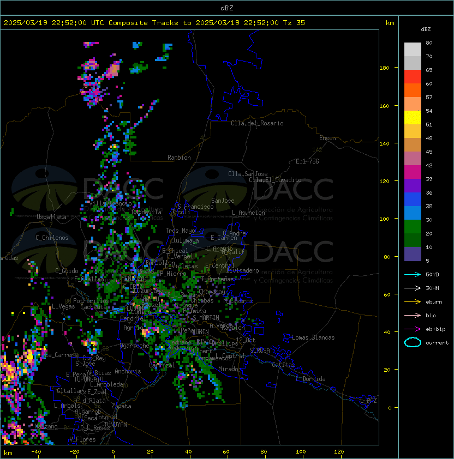Click the 'TUNUYAN' map label

(116, 425)
